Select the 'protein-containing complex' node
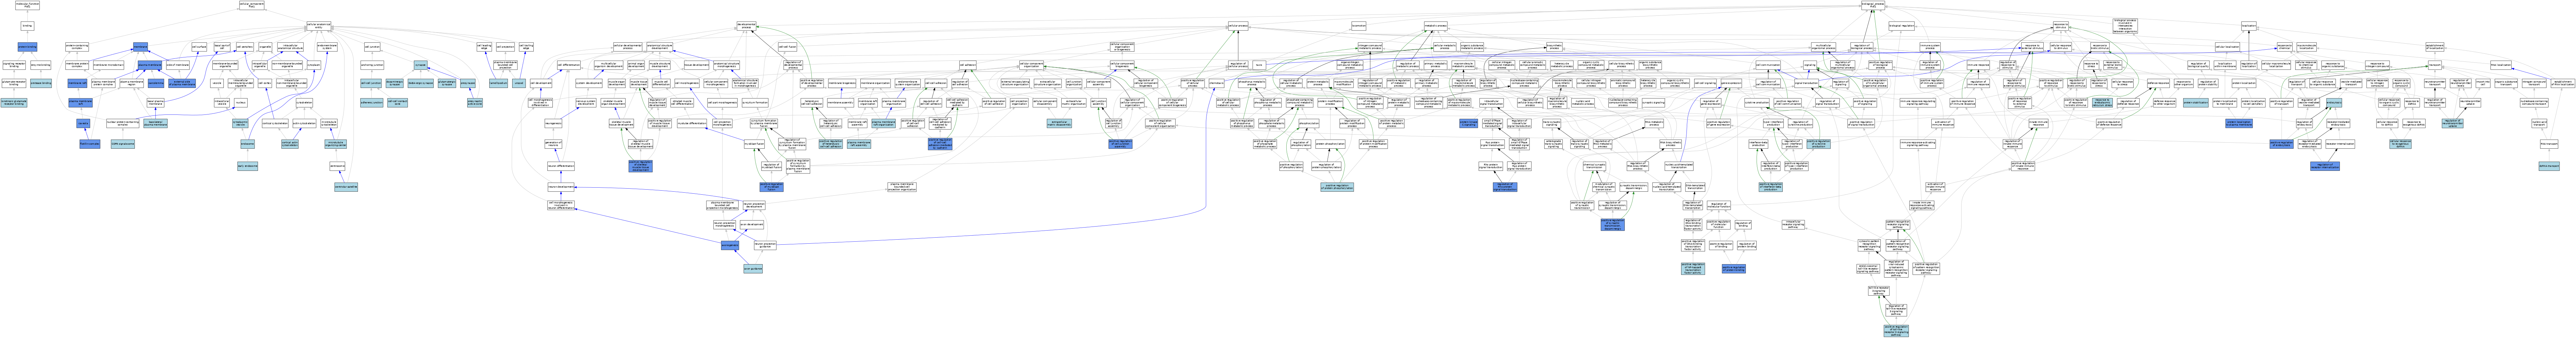Image resolution: width=2576 pixels, height=338 pixels. 77,47
